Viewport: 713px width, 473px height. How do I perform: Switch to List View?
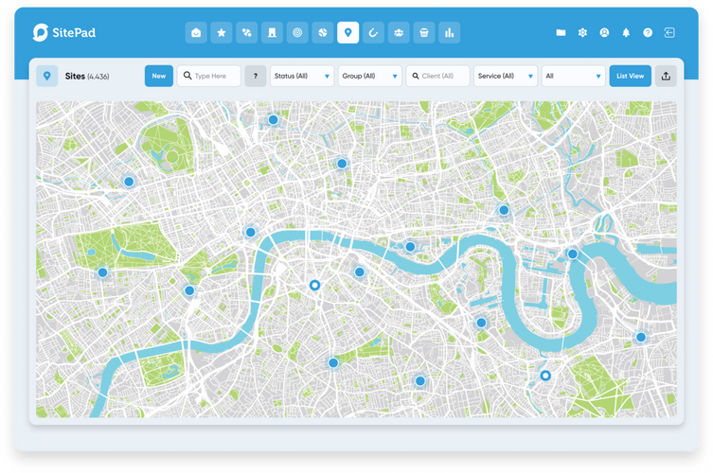pos(630,76)
